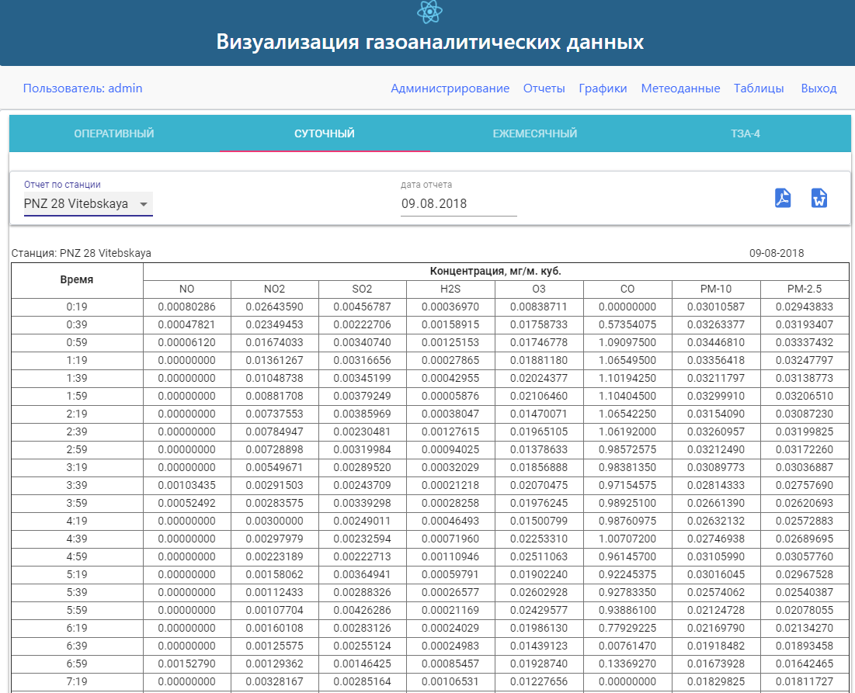
Task: Go to the Отчеты page
Action: pyautogui.click(x=544, y=88)
